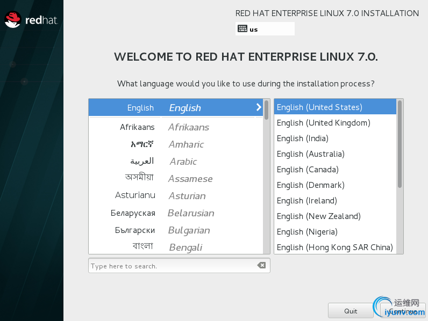This screenshot has width=428, height=321.
Task: Click the keyboard layout icon
Action: tap(242, 29)
